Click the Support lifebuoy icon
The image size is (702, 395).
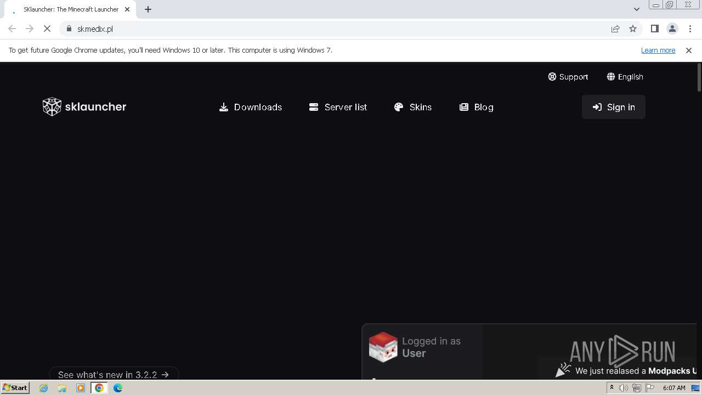(x=552, y=77)
